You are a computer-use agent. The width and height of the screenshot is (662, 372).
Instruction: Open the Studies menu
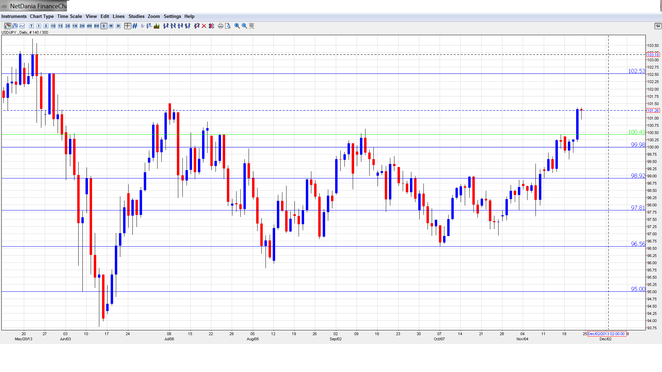pos(136,16)
